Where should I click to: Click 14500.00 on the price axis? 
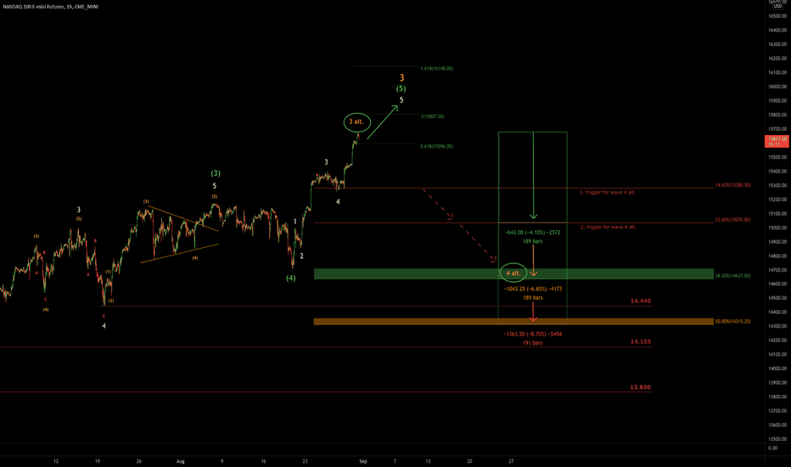[777, 298]
